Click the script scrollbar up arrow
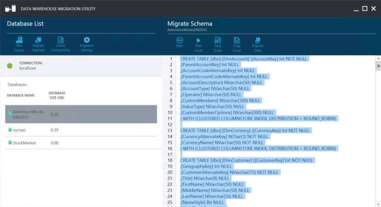 [x=378, y=59]
